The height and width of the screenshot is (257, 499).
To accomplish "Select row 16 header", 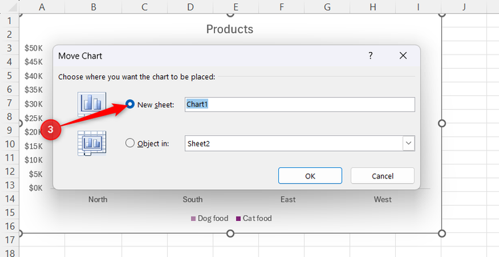I will [9, 226].
